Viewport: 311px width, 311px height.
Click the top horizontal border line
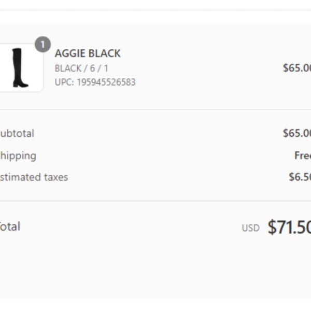click(155, 10)
